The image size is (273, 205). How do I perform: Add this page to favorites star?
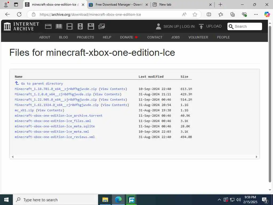click(x=195, y=14)
